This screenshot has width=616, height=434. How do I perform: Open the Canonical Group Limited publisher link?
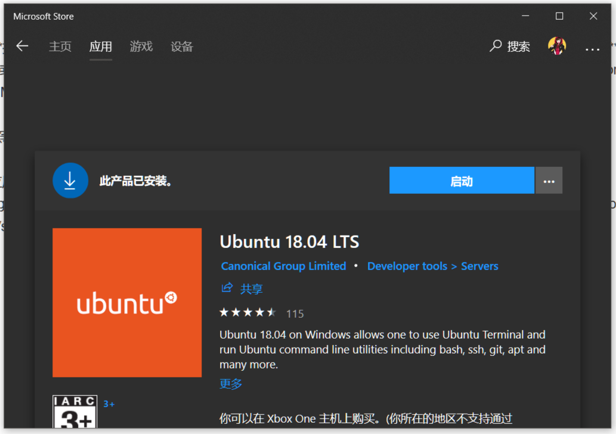click(283, 266)
